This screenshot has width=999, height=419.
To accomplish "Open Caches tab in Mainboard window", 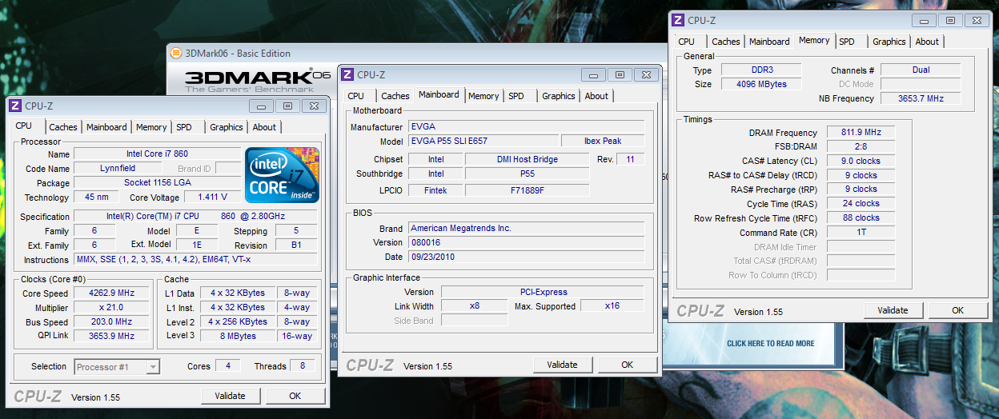I will click(x=395, y=96).
